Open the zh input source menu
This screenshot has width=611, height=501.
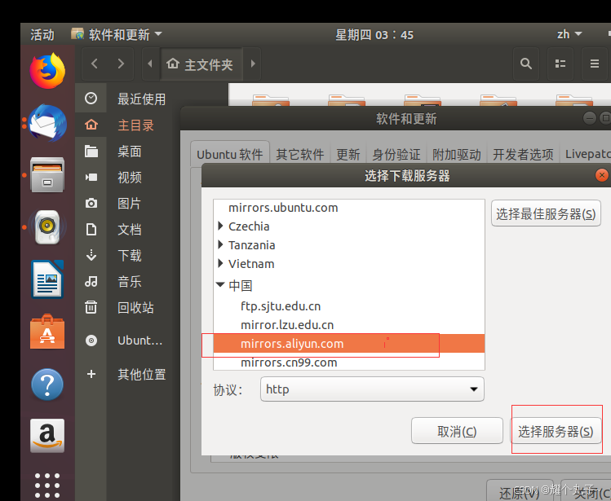[x=569, y=34]
